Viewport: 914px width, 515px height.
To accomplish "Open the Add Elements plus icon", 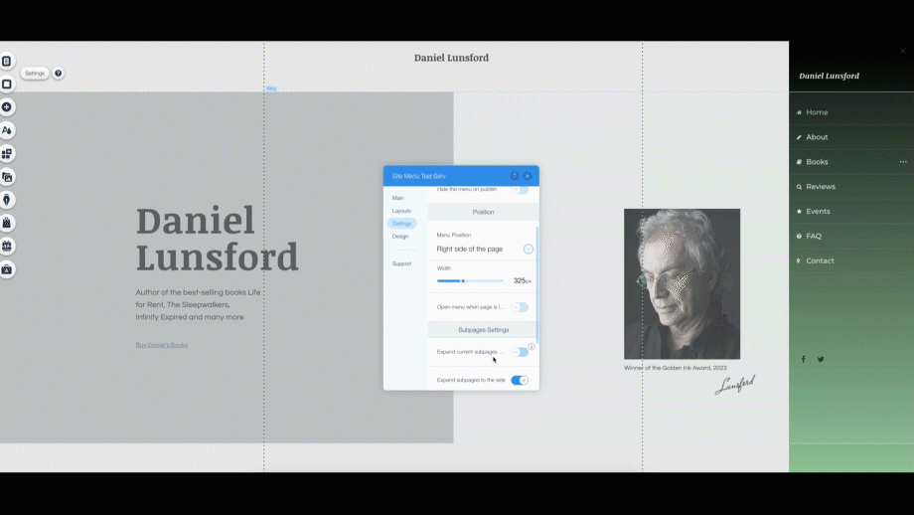I will (x=7, y=107).
